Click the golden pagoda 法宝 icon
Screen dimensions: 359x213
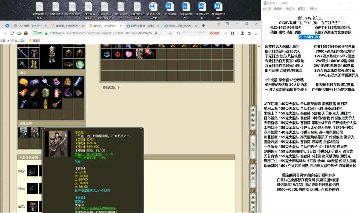tap(46, 104)
